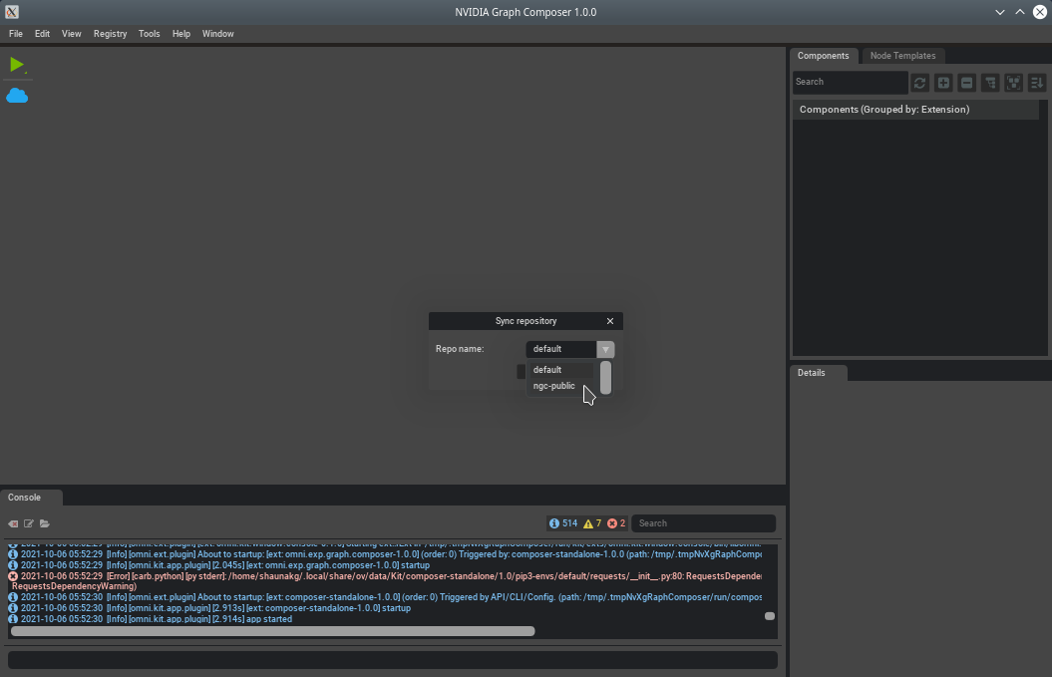Click the Components search field

click(850, 82)
